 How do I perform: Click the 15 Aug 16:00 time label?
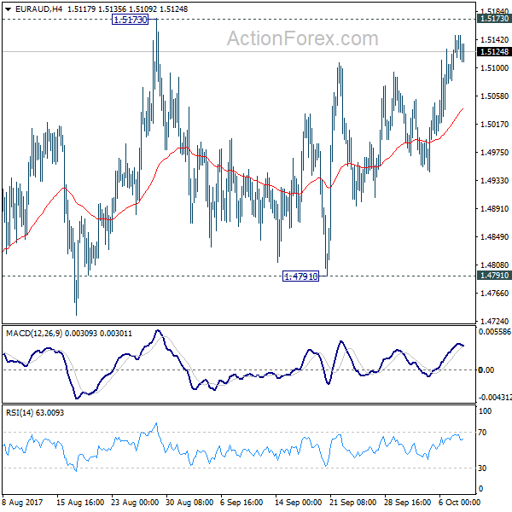pyautogui.click(x=80, y=502)
